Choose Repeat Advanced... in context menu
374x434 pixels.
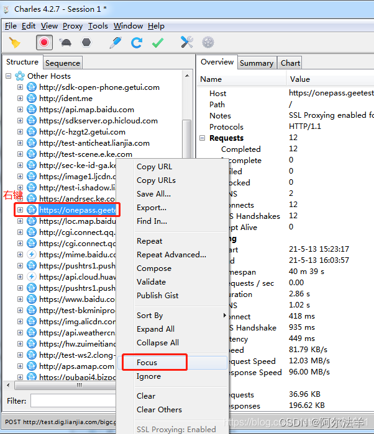point(171,254)
